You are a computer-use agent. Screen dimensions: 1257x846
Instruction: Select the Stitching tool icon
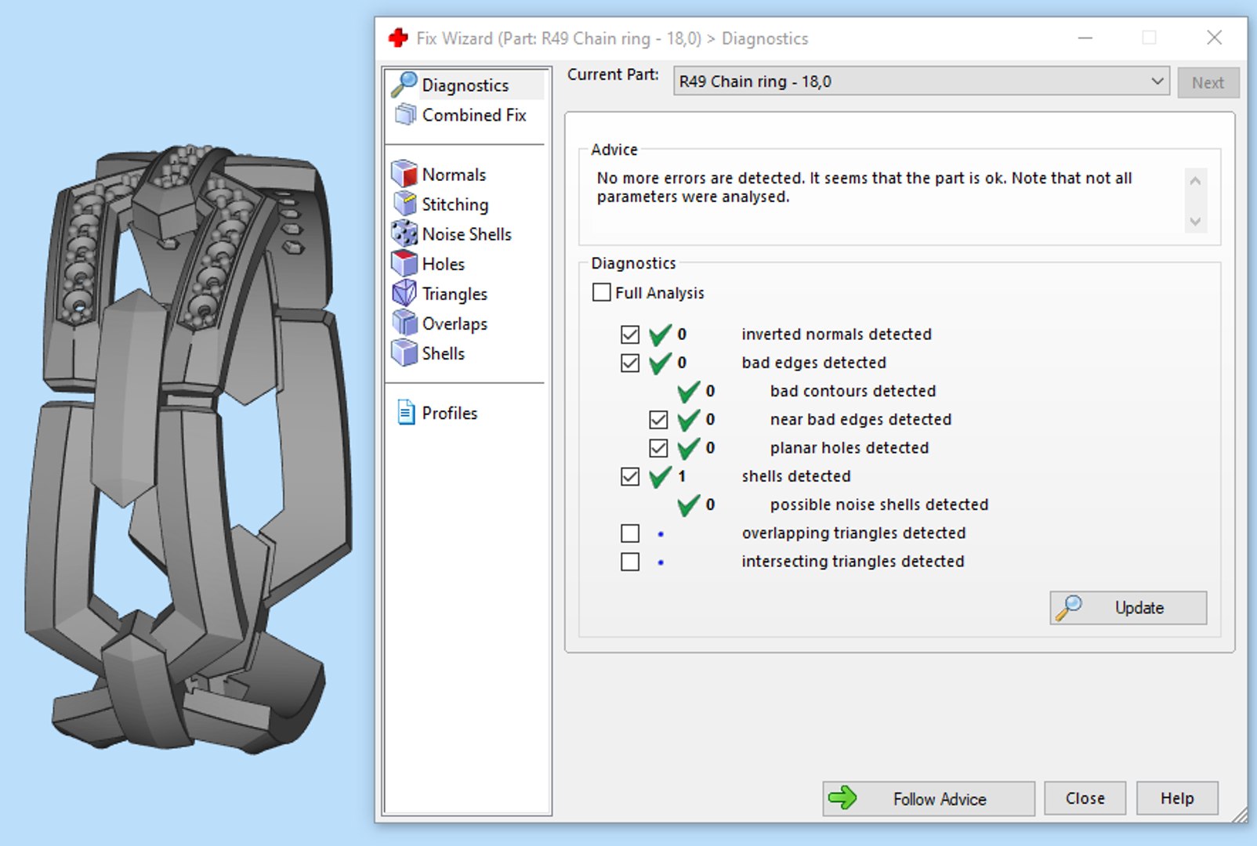coord(404,204)
